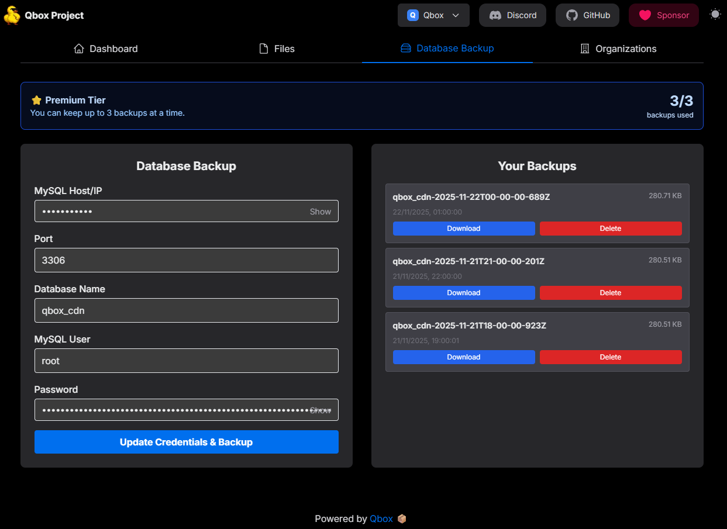Screen dimensions: 727x529
Task: Click the star icon in the Premium Tier banner
Action: [35, 99]
